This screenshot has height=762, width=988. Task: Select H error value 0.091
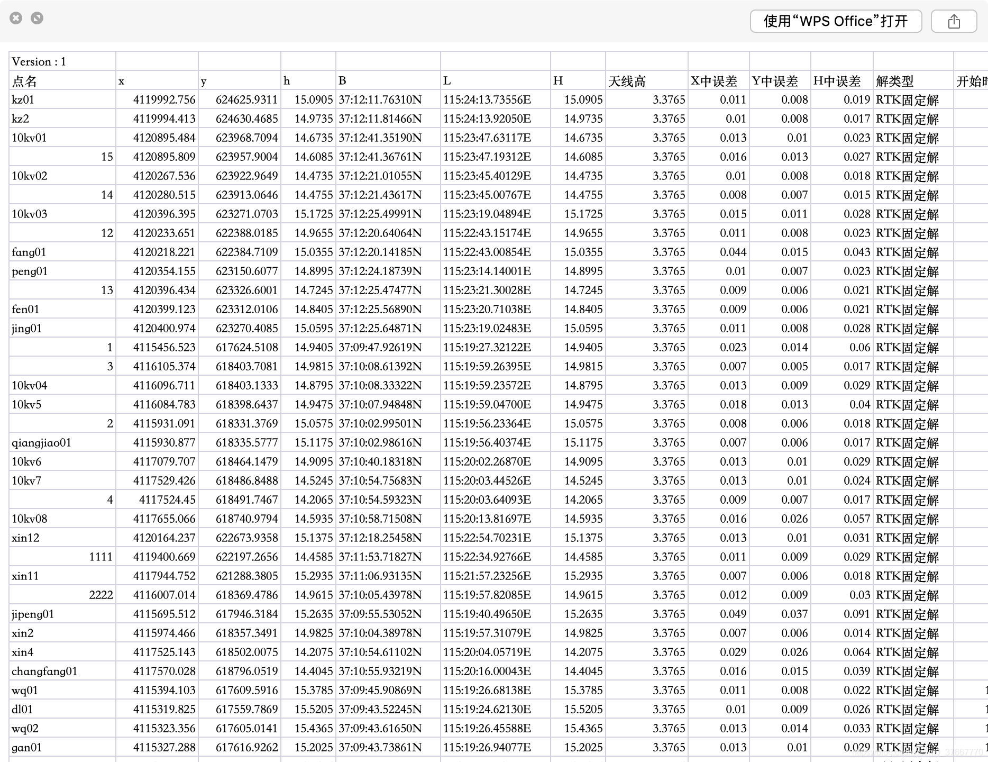coord(841,614)
